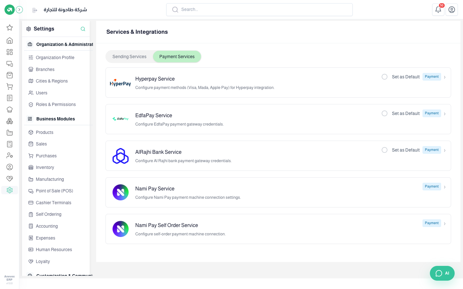Open Point of Sale (POS) settings
Viewport: 463px width, 289px height.
coord(55,191)
